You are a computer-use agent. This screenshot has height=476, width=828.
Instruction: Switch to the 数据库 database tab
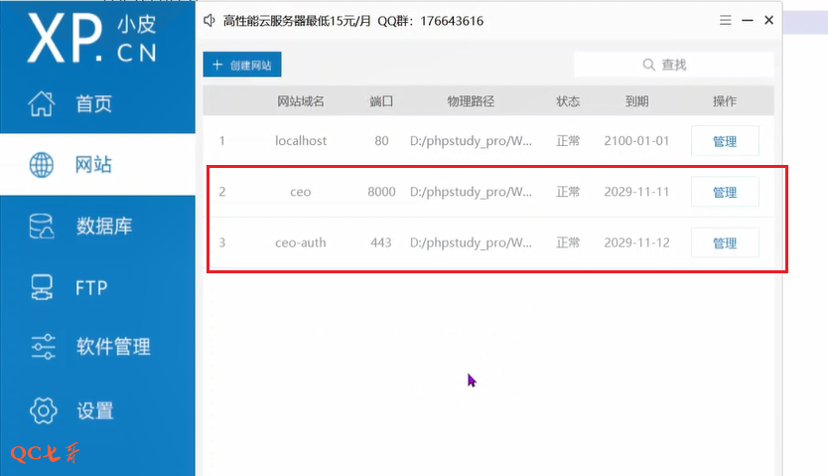tap(104, 227)
